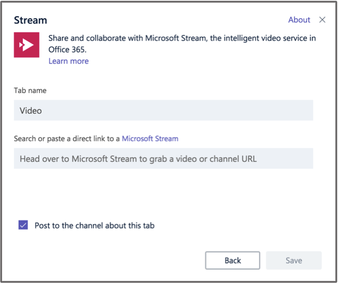Uncheck Post to the channel about this tab
338x283 pixels.
tap(23, 225)
